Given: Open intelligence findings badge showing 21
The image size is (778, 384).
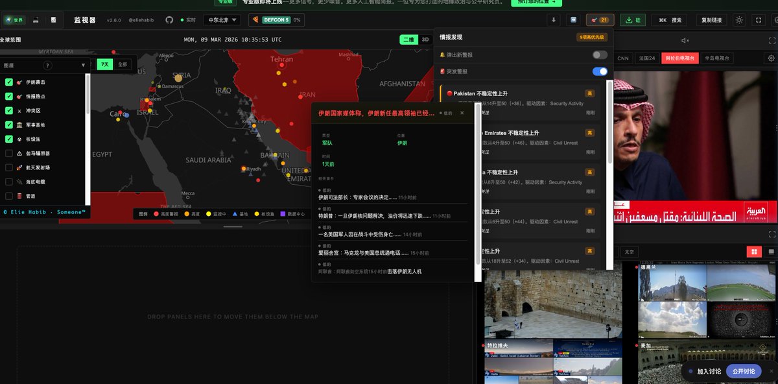Looking at the screenshot, I should (600, 20).
